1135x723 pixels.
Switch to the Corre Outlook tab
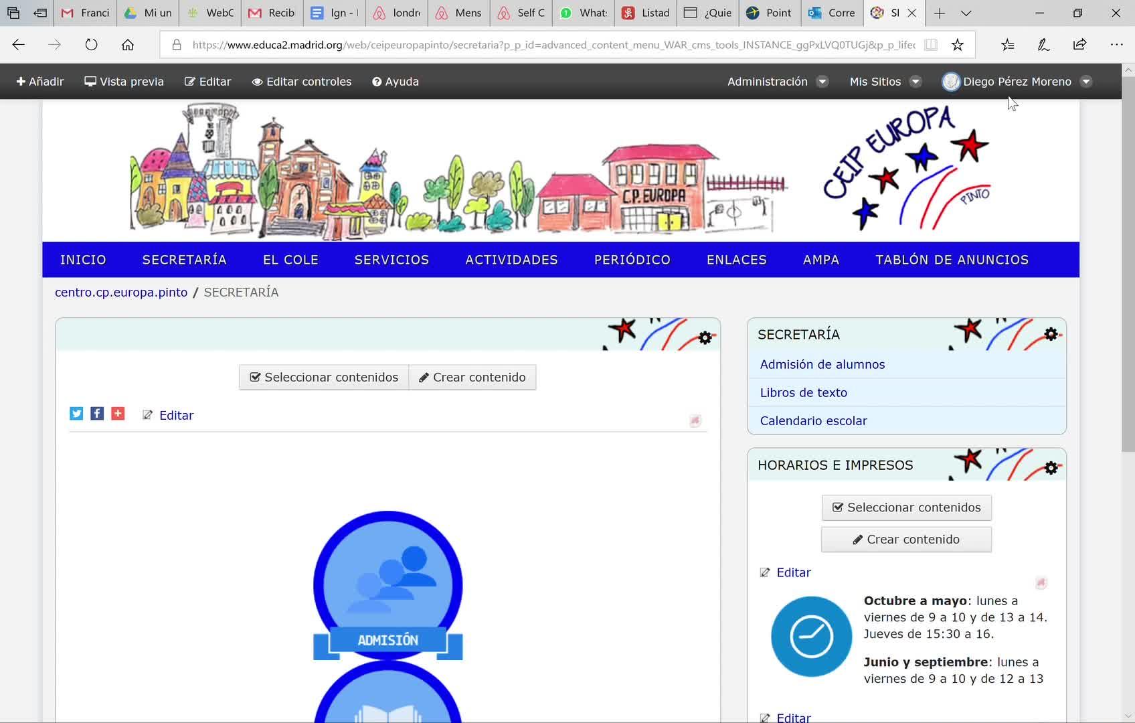pos(832,13)
